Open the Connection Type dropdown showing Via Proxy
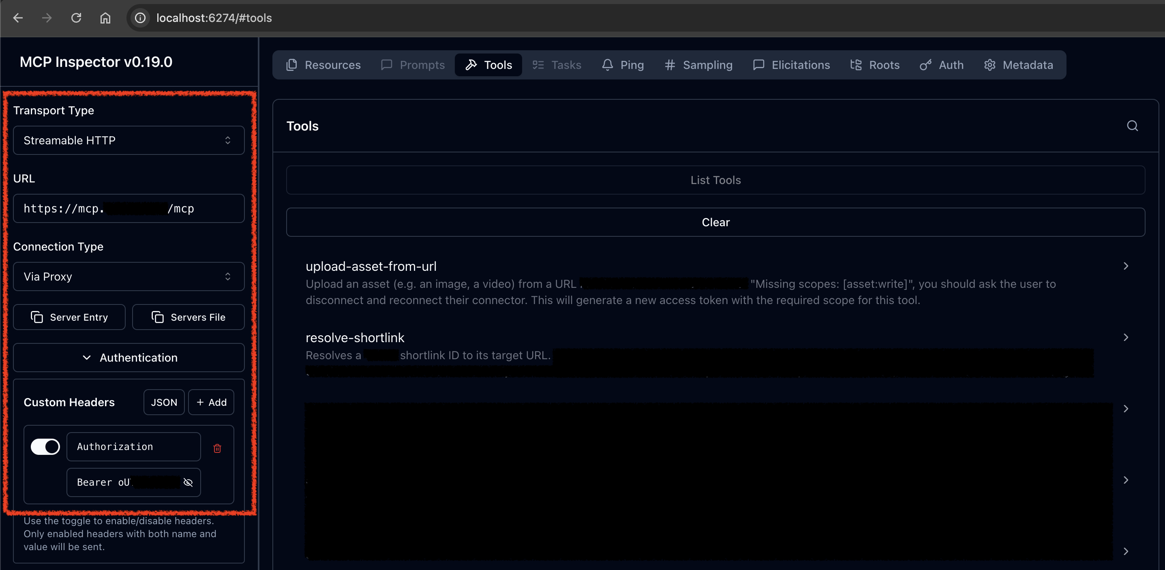The width and height of the screenshot is (1165, 570). click(129, 276)
